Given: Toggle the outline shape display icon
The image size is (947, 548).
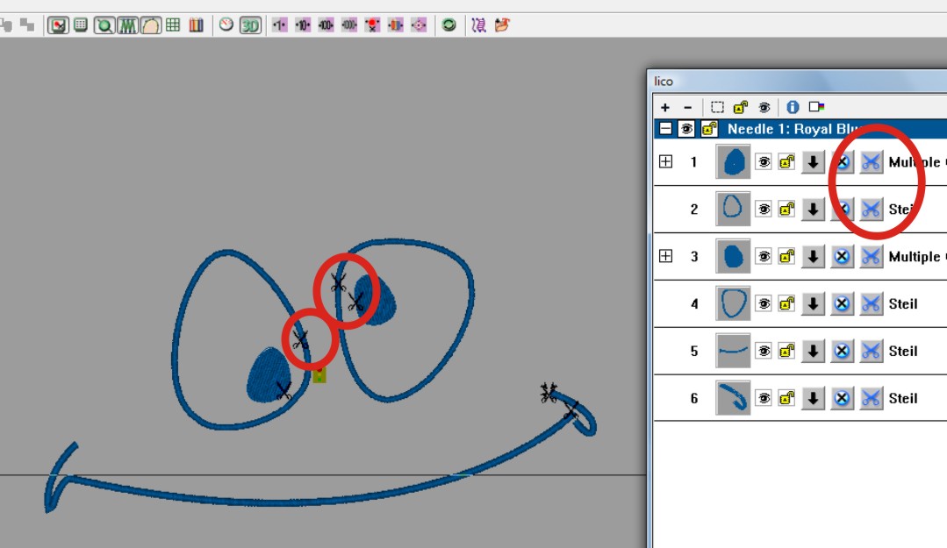Looking at the screenshot, I should (x=151, y=25).
